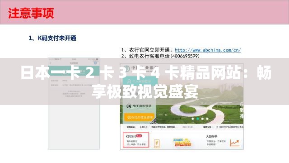Open the abchina.com official website link
The height and width of the screenshot is (163, 289).
208,50
